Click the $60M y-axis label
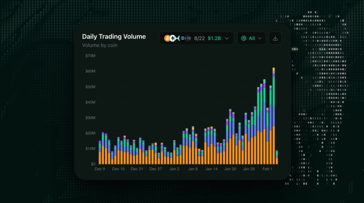The width and height of the screenshot is (364, 203). [90, 71]
